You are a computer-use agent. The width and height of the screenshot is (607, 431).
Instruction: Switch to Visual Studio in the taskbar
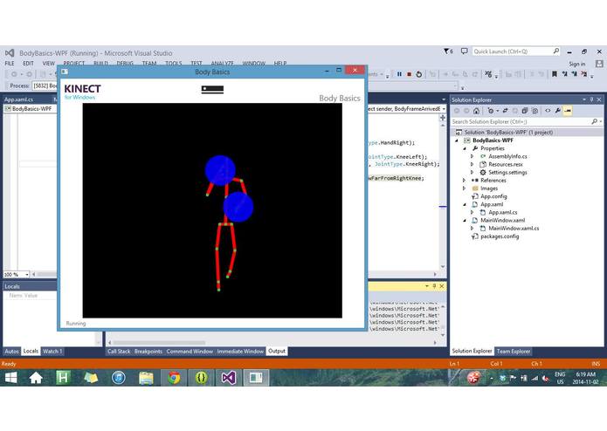point(229,377)
